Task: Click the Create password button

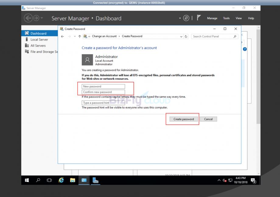Action: (184, 119)
